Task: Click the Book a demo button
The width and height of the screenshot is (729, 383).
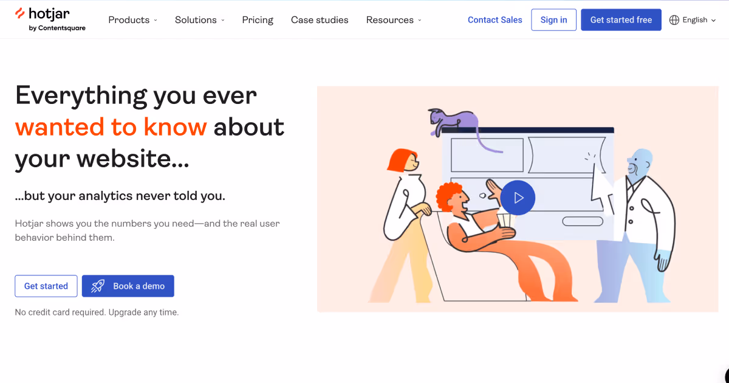Action: 128,286
